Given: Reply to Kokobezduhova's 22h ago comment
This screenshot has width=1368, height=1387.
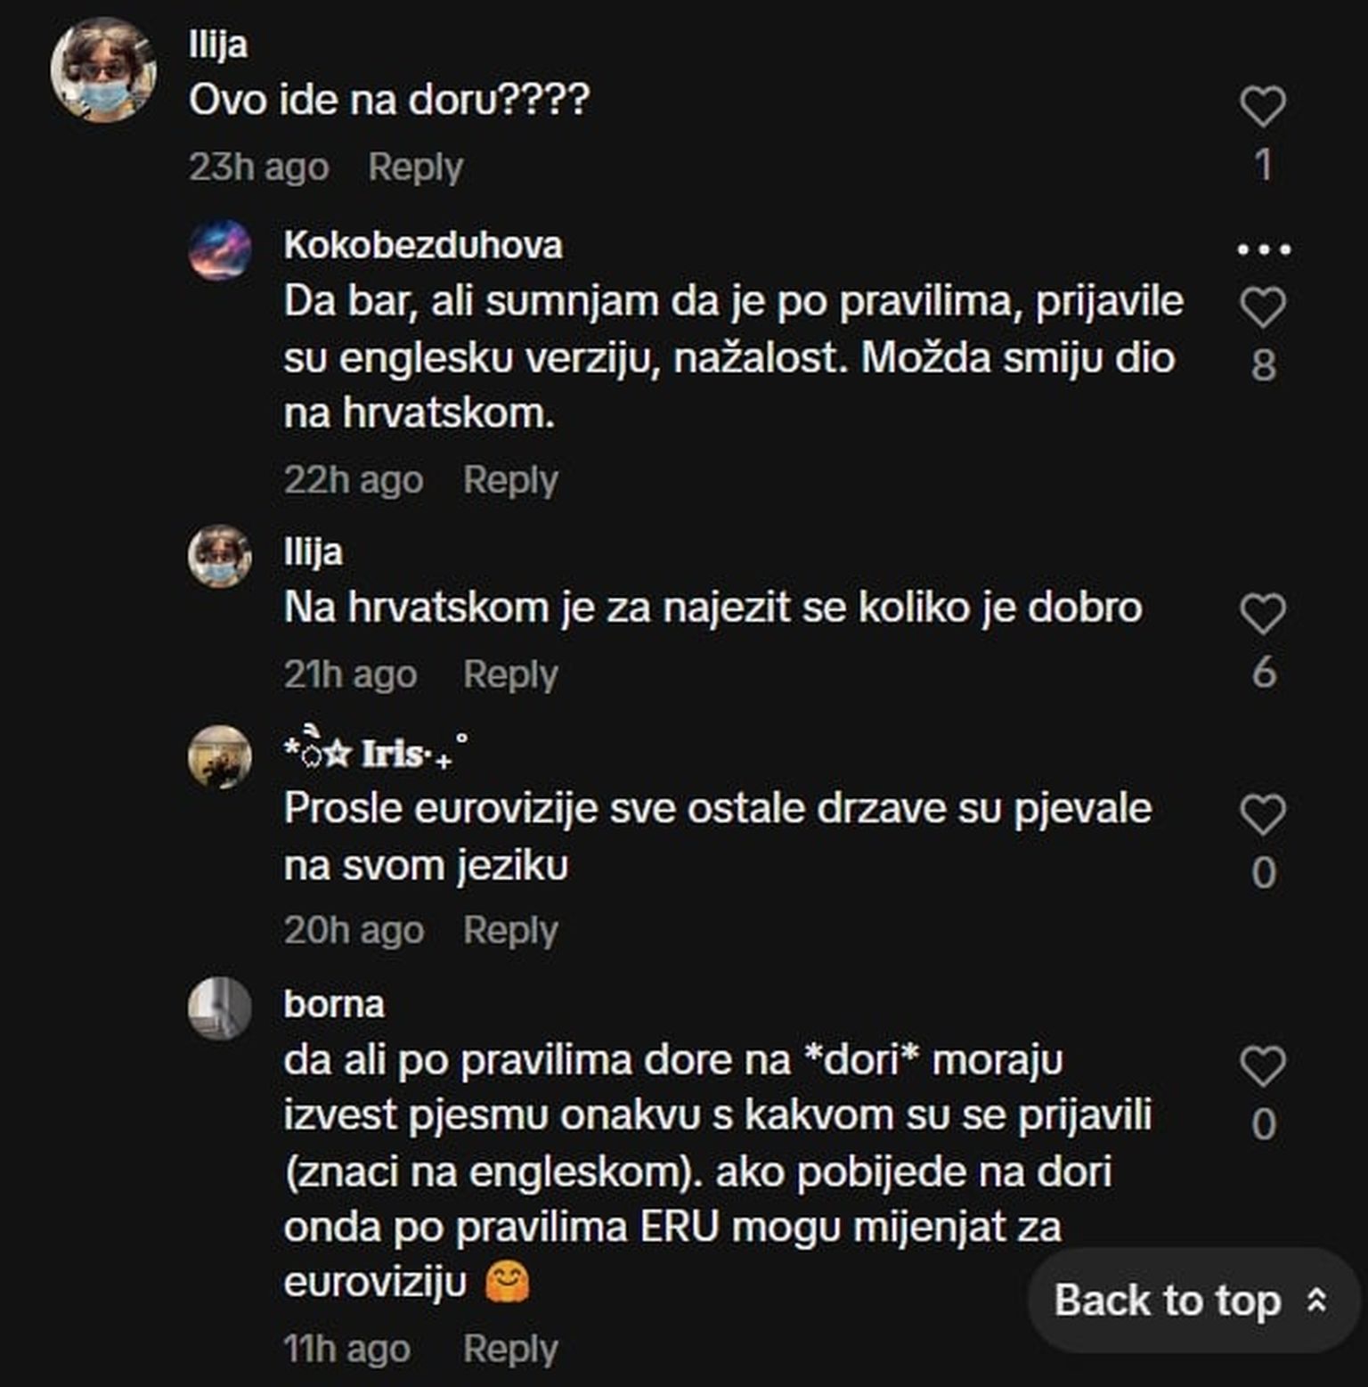Looking at the screenshot, I should coord(510,480).
